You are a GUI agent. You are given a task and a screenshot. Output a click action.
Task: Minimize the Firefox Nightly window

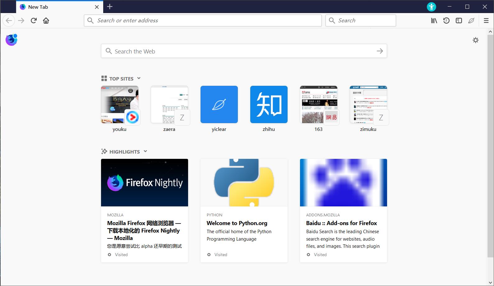point(450,7)
